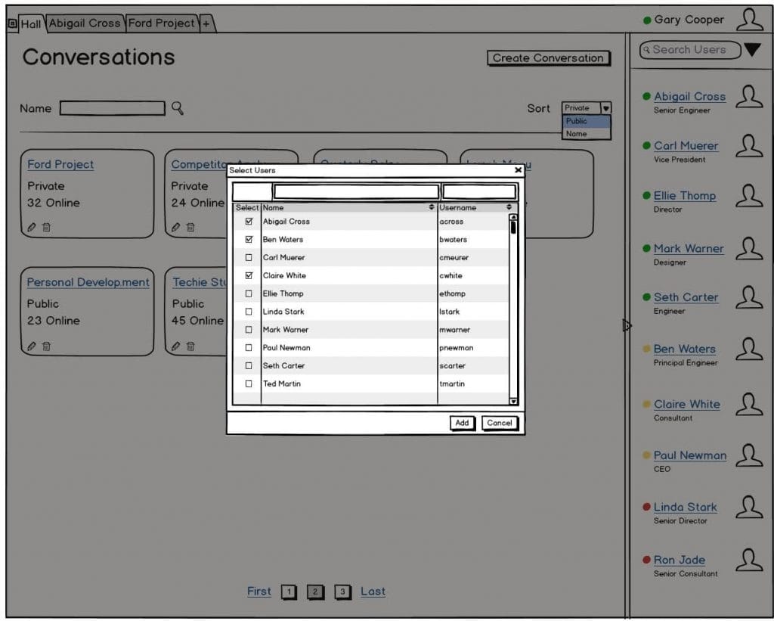This screenshot has height=621, width=774.
Task: Click the magnifier icon next to Name field
Action: point(178,108)
